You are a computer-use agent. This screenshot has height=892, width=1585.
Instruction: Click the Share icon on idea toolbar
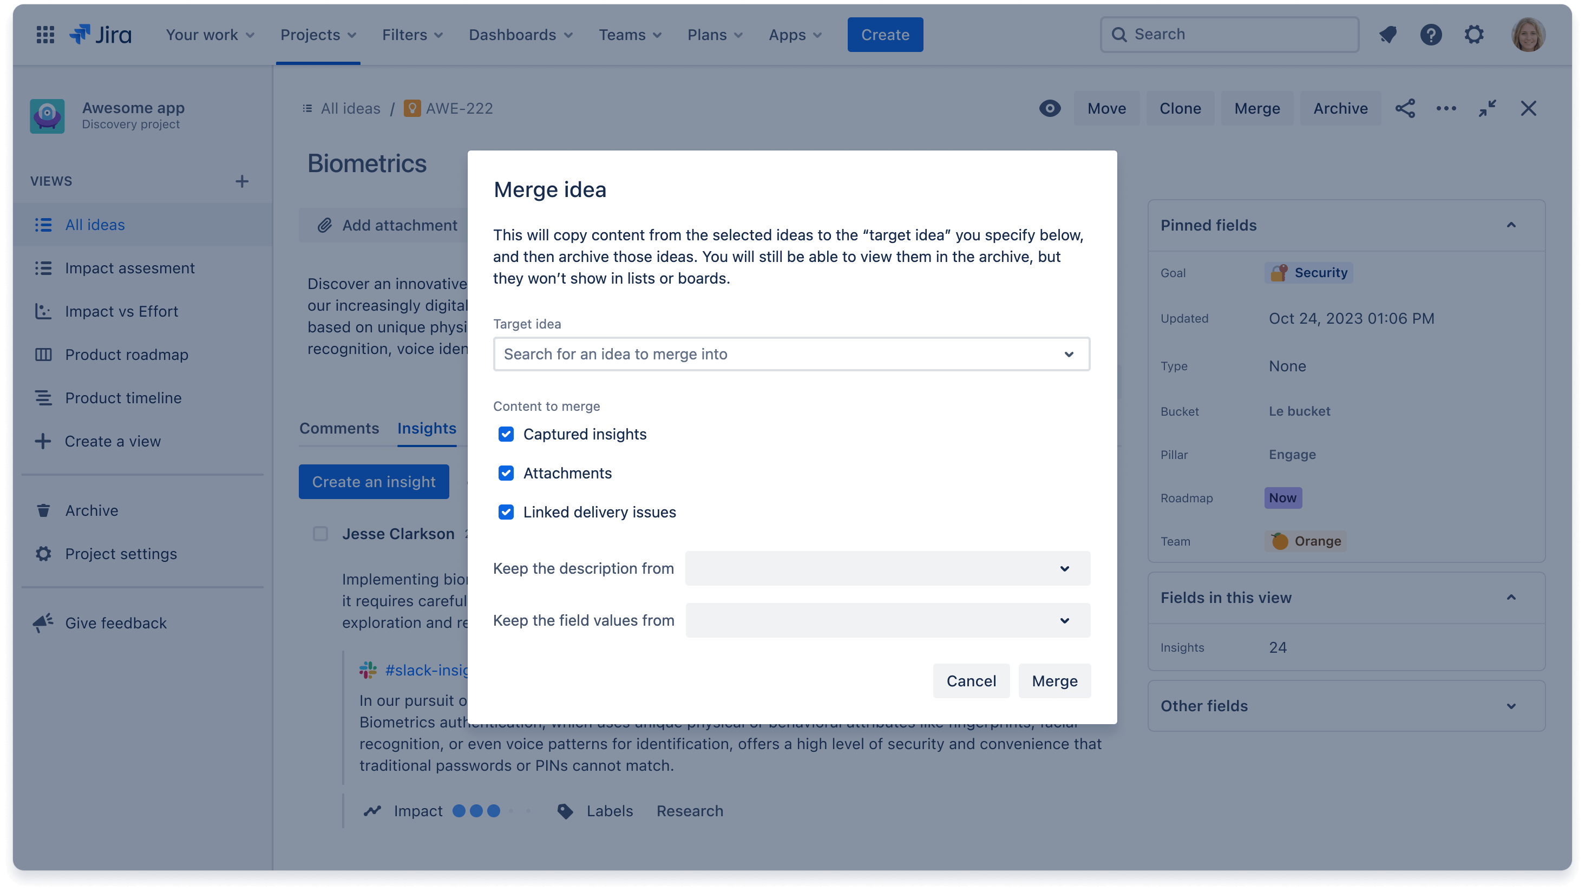(x=1405, y=108)
